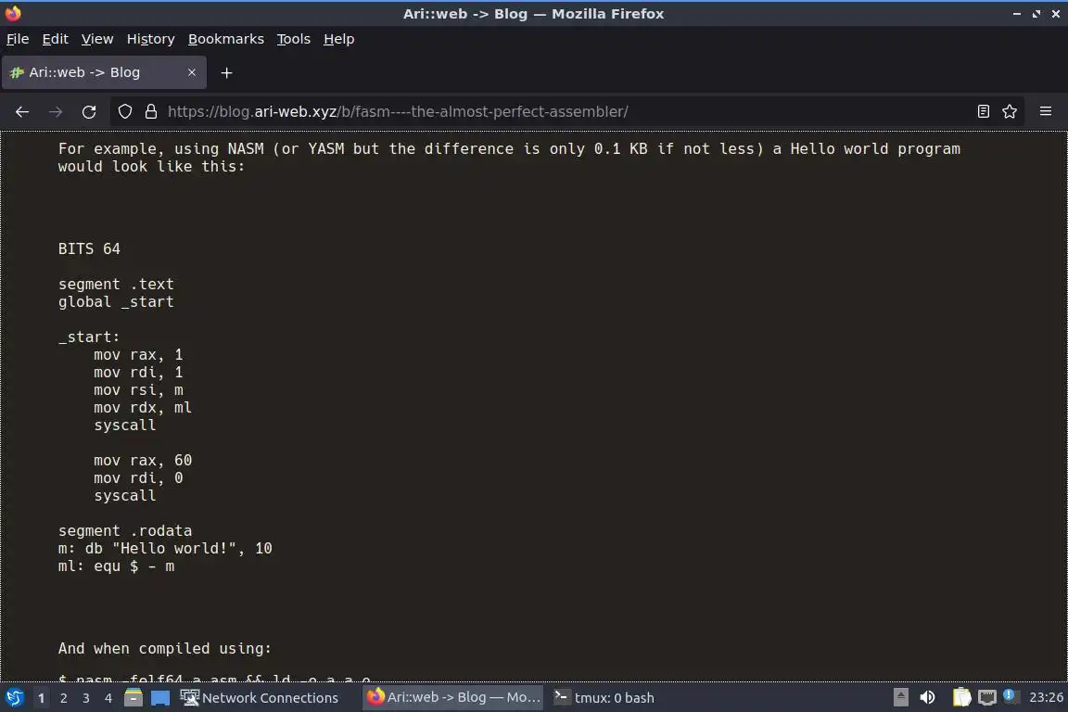
Task: Open the network status tray icon
Action: click(987, 698)
